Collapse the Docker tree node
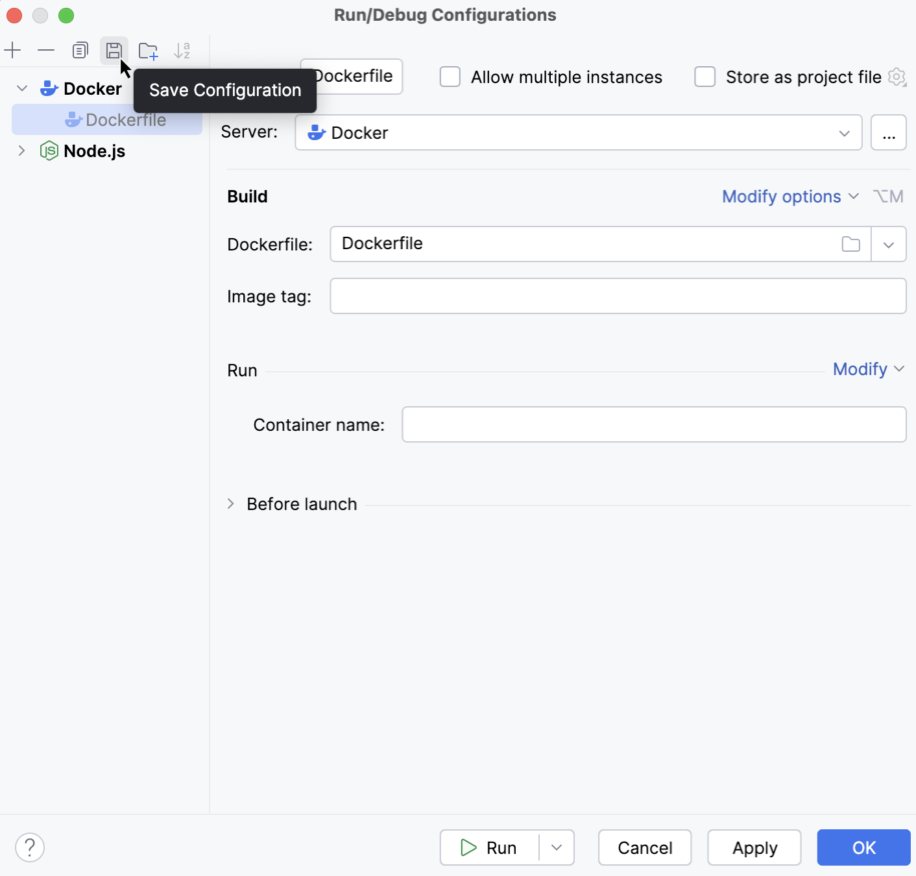 click(x=22, y=88)
